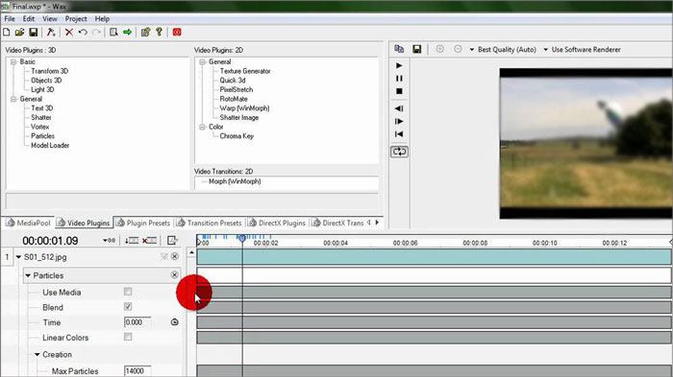Click the red record icon in toolbar
Image resolution: width=673 pixels, height=377 pixels.
177,32
